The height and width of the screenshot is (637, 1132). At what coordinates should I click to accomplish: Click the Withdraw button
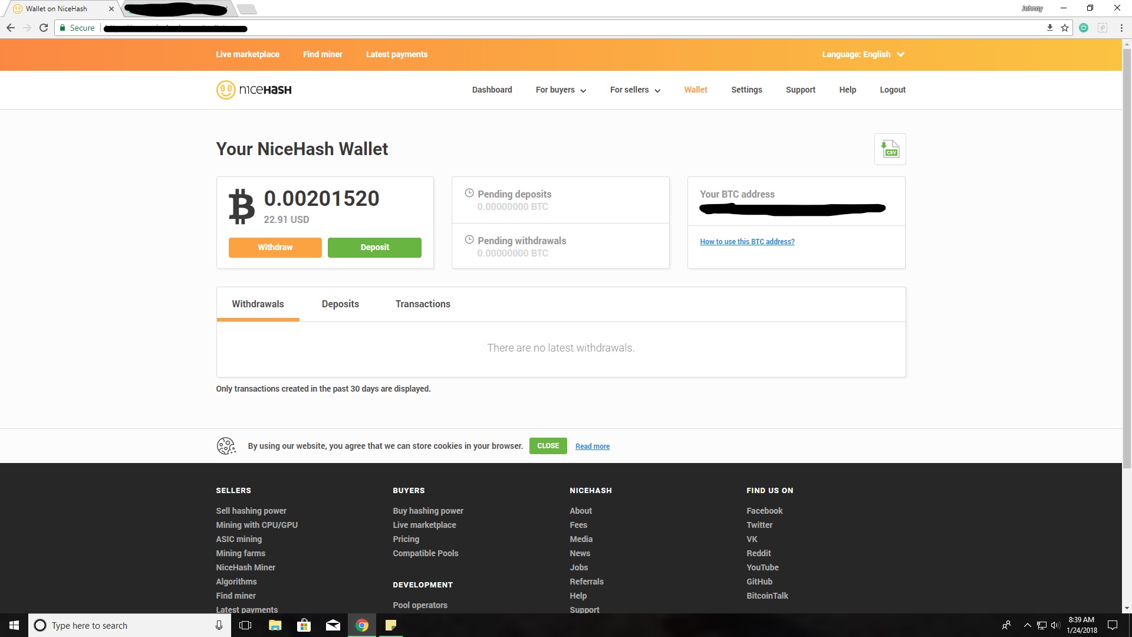coord(275,247)
